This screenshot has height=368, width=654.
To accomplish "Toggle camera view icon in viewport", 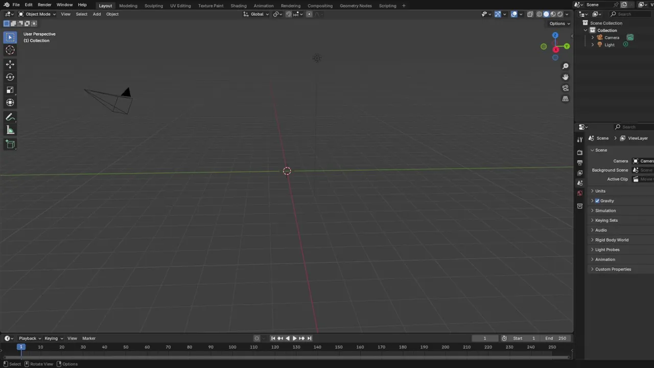I will pyautogui.click(x=565, y=88).
